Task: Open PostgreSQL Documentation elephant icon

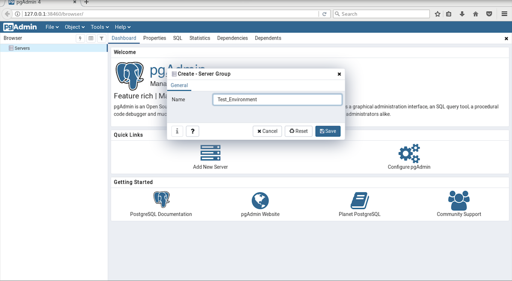Action: coord(161,200)
